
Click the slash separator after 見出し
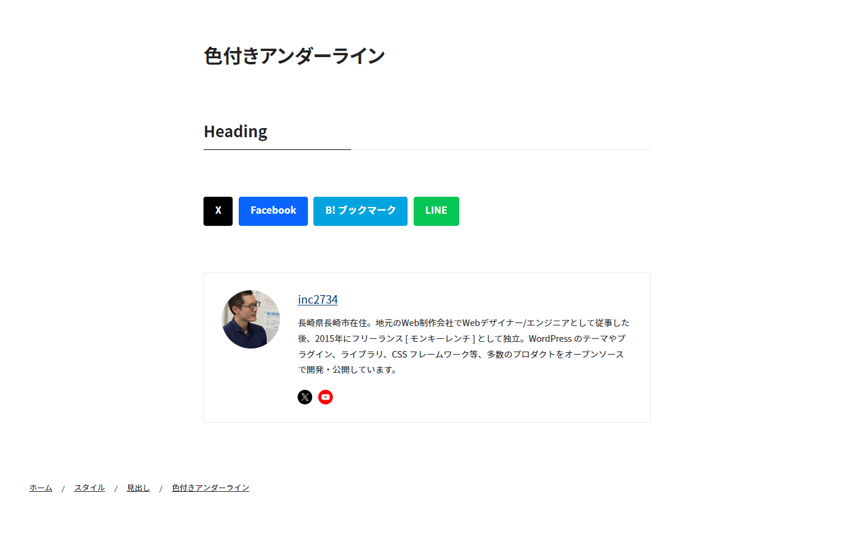[161, 488]
